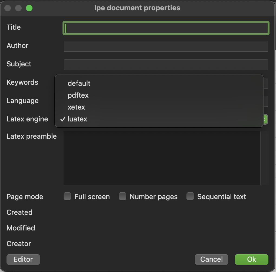The width and height of the screenshot is (276, 272).
Task: Click the green traffic light window button
Action: pyautogui.click(x=29, y=8)
